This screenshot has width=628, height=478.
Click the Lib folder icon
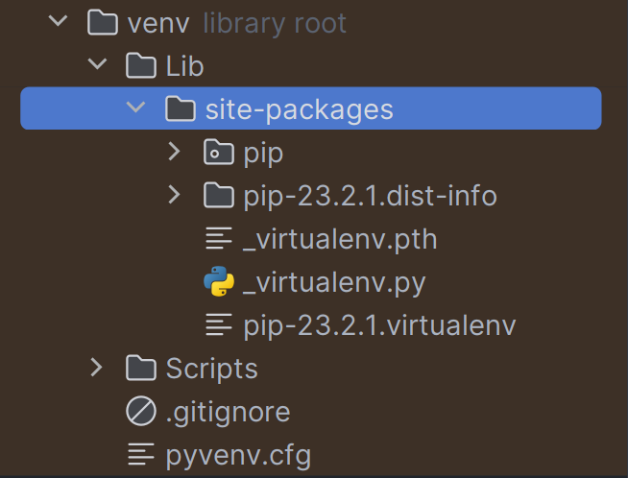click(x=141, y=65)
